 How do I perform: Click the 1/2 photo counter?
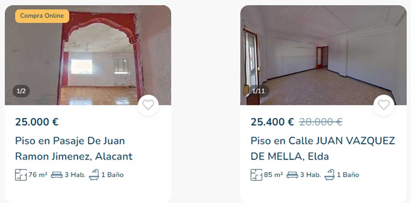click(x=21, y=91)
